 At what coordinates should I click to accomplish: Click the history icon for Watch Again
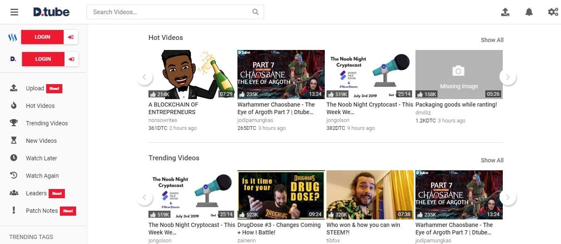point(14,175)
